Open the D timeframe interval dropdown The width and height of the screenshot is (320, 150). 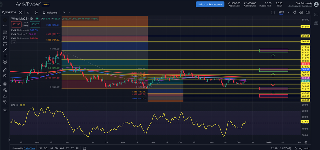[x=28, y=12]
